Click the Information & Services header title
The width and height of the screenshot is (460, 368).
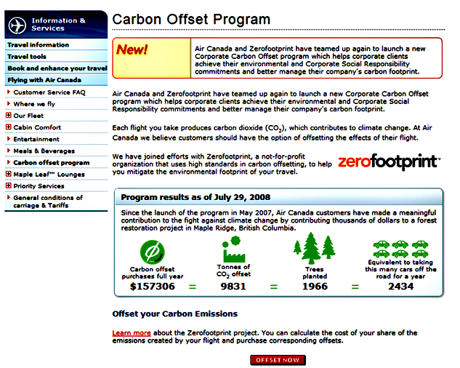pos(58,25)
